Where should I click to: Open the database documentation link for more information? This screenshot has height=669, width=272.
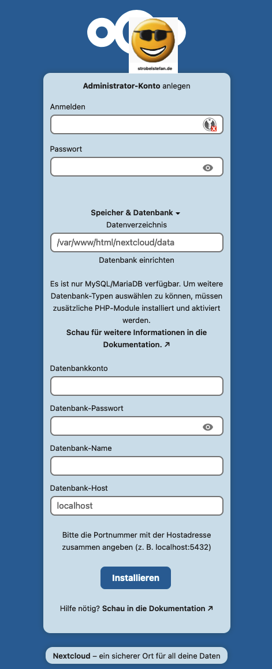click(x=137, y=339)
